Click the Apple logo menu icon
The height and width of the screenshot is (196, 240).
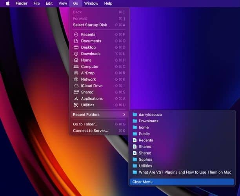pyautogui.click(x=7, y=4)
